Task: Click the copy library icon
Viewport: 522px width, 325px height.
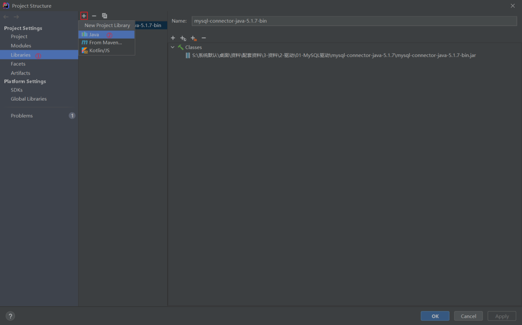Action: [x=104, y=15]
